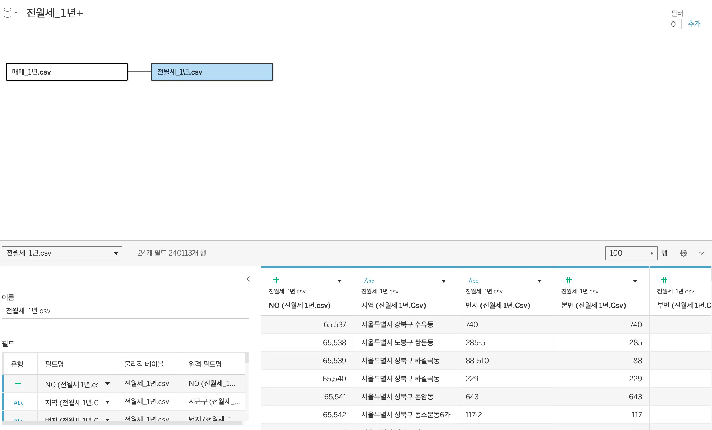Viewport: 712px width, 430px height.
Task: Click the 이름 input containing 전월세_1년.csv
Action: point(125,311)
